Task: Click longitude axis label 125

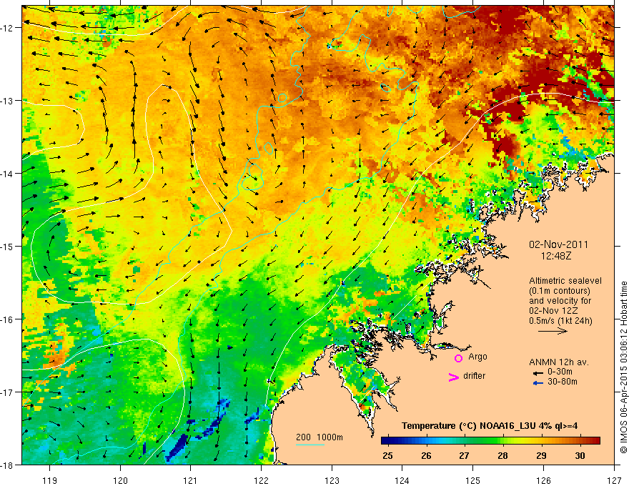Action: point(473,480)
